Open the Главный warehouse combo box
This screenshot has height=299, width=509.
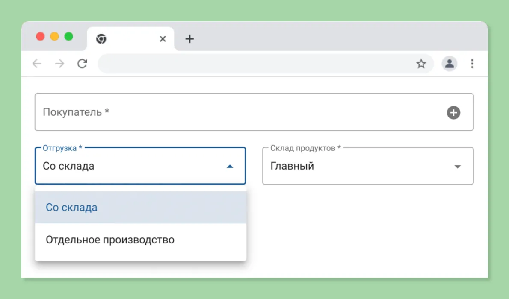point(368,166)
